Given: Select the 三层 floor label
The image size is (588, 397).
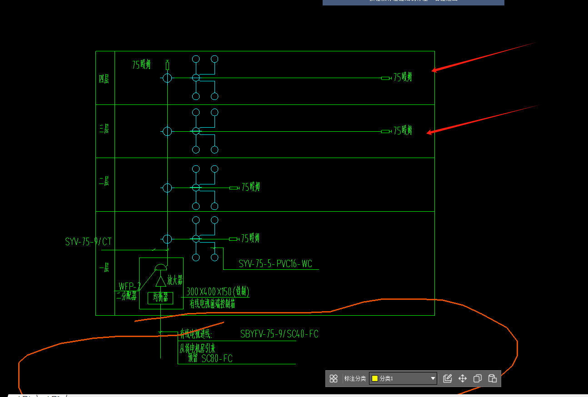Looking at the screenshot, I should click(x=105, y=129).
